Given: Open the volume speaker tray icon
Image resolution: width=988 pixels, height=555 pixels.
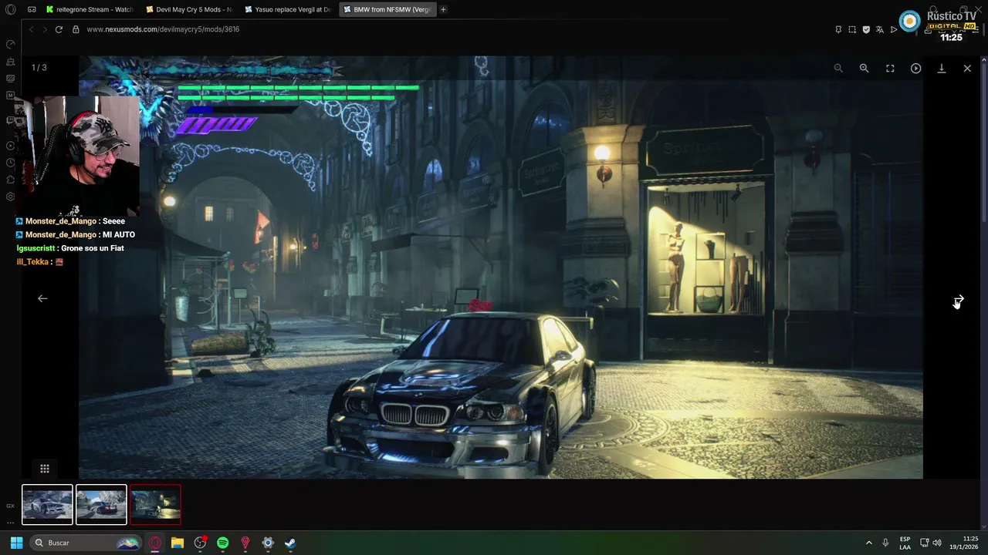Looking at the screenshot, I should coord(937,543).
